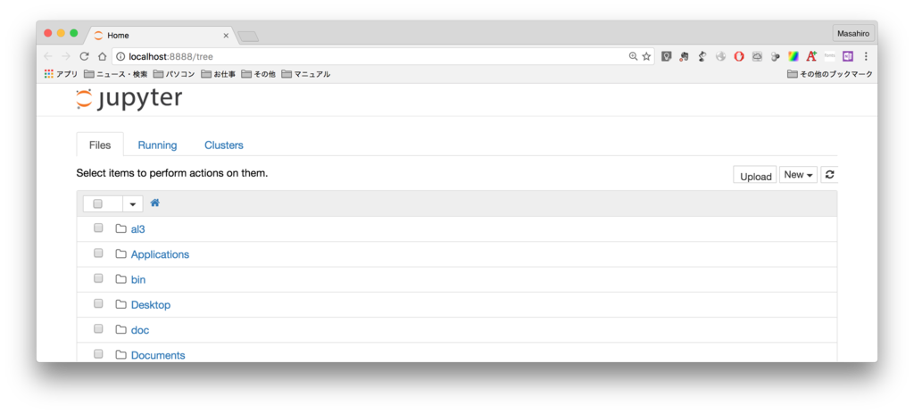Check the box next to al3 folder
Screen dimensions: 914x414
98,228
